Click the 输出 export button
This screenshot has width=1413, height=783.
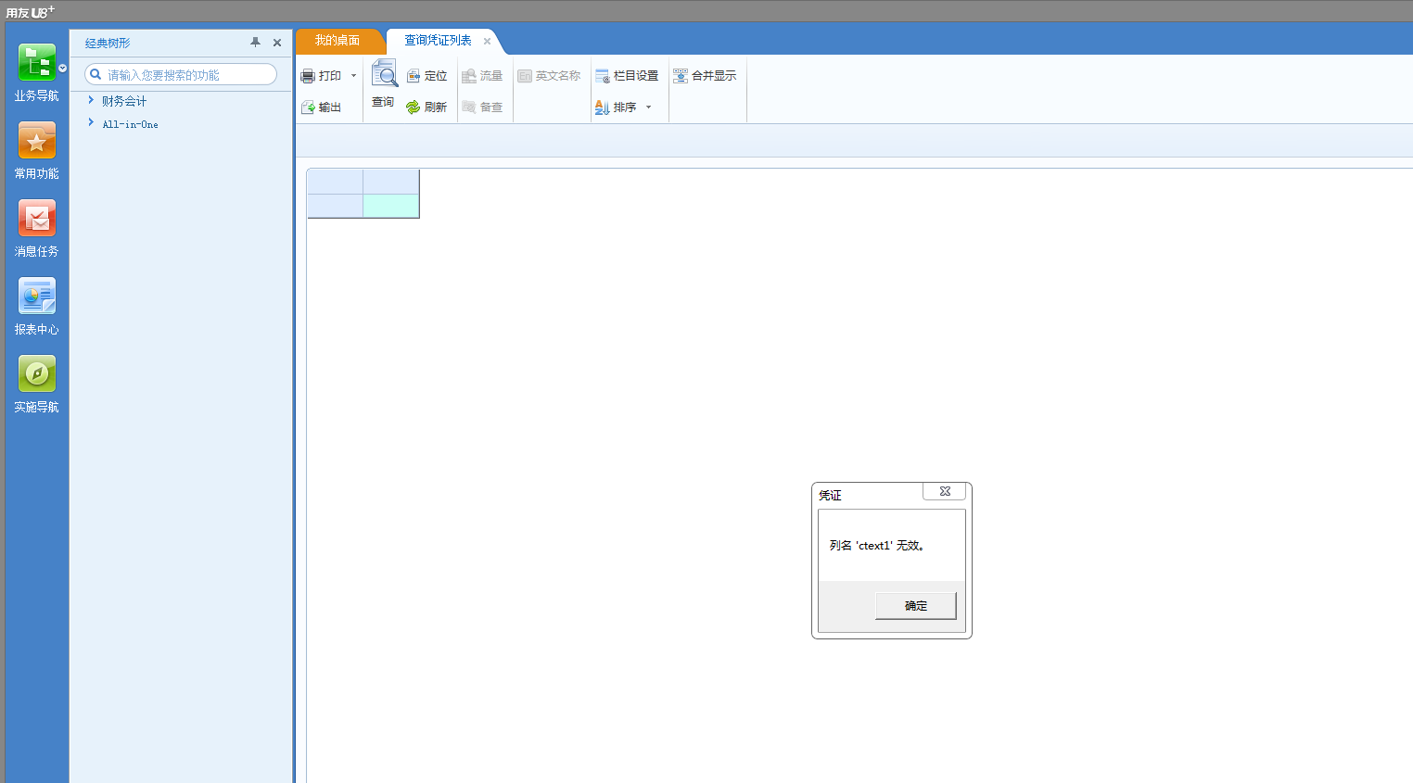tap(322, 107)
